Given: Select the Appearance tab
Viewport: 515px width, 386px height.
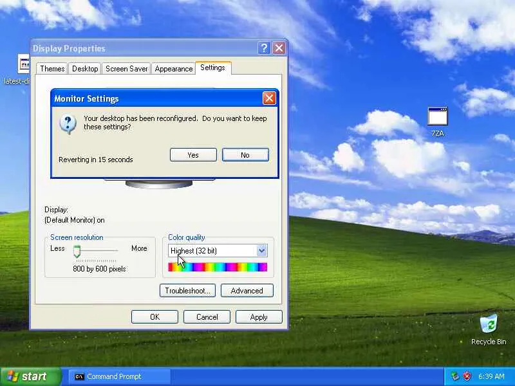Looking at the screenshot, I should tap(173, 69).
